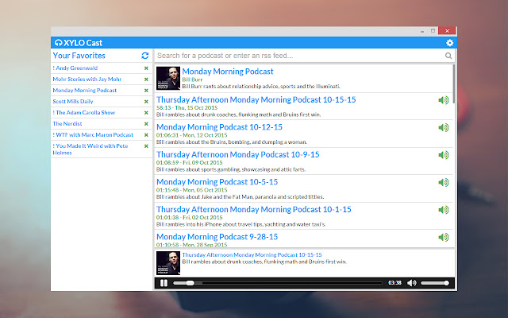Open episode Monday Morning Podcast 10-5-15
The height and width of the screenshot is (318, 508).
(217, 182)
